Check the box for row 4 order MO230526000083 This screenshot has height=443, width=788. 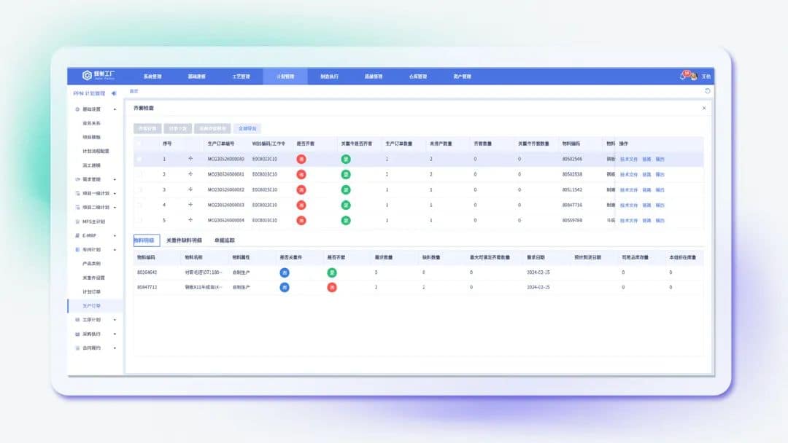coord(139,205)
